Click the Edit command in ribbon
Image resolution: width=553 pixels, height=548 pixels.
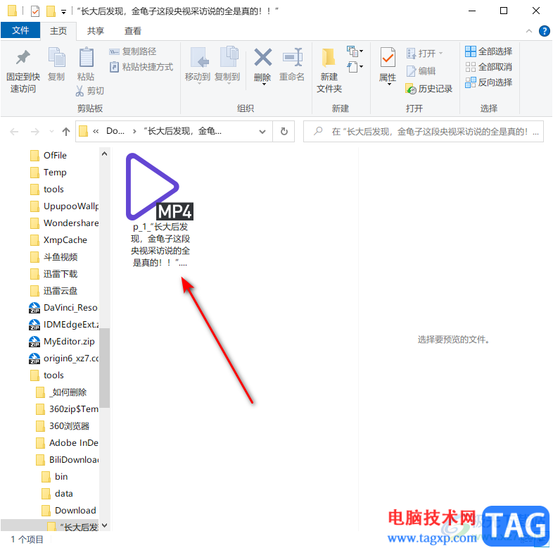pyautogui.click(x=421, y=71)
